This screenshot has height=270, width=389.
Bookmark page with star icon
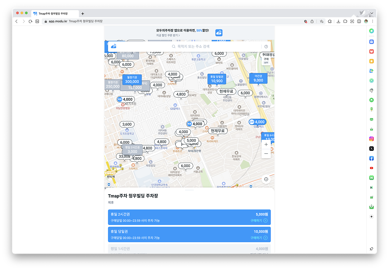322,21
